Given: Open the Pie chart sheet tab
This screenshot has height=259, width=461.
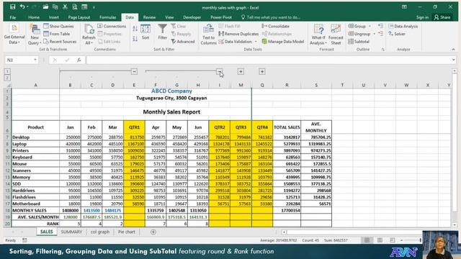Looking at the screenshot, I should [x=127, y=232].
